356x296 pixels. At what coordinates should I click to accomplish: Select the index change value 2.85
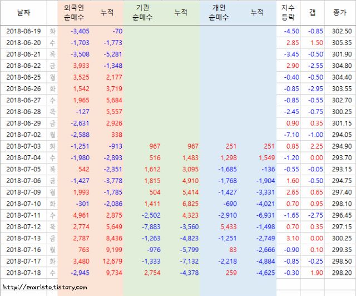point(293,43)
